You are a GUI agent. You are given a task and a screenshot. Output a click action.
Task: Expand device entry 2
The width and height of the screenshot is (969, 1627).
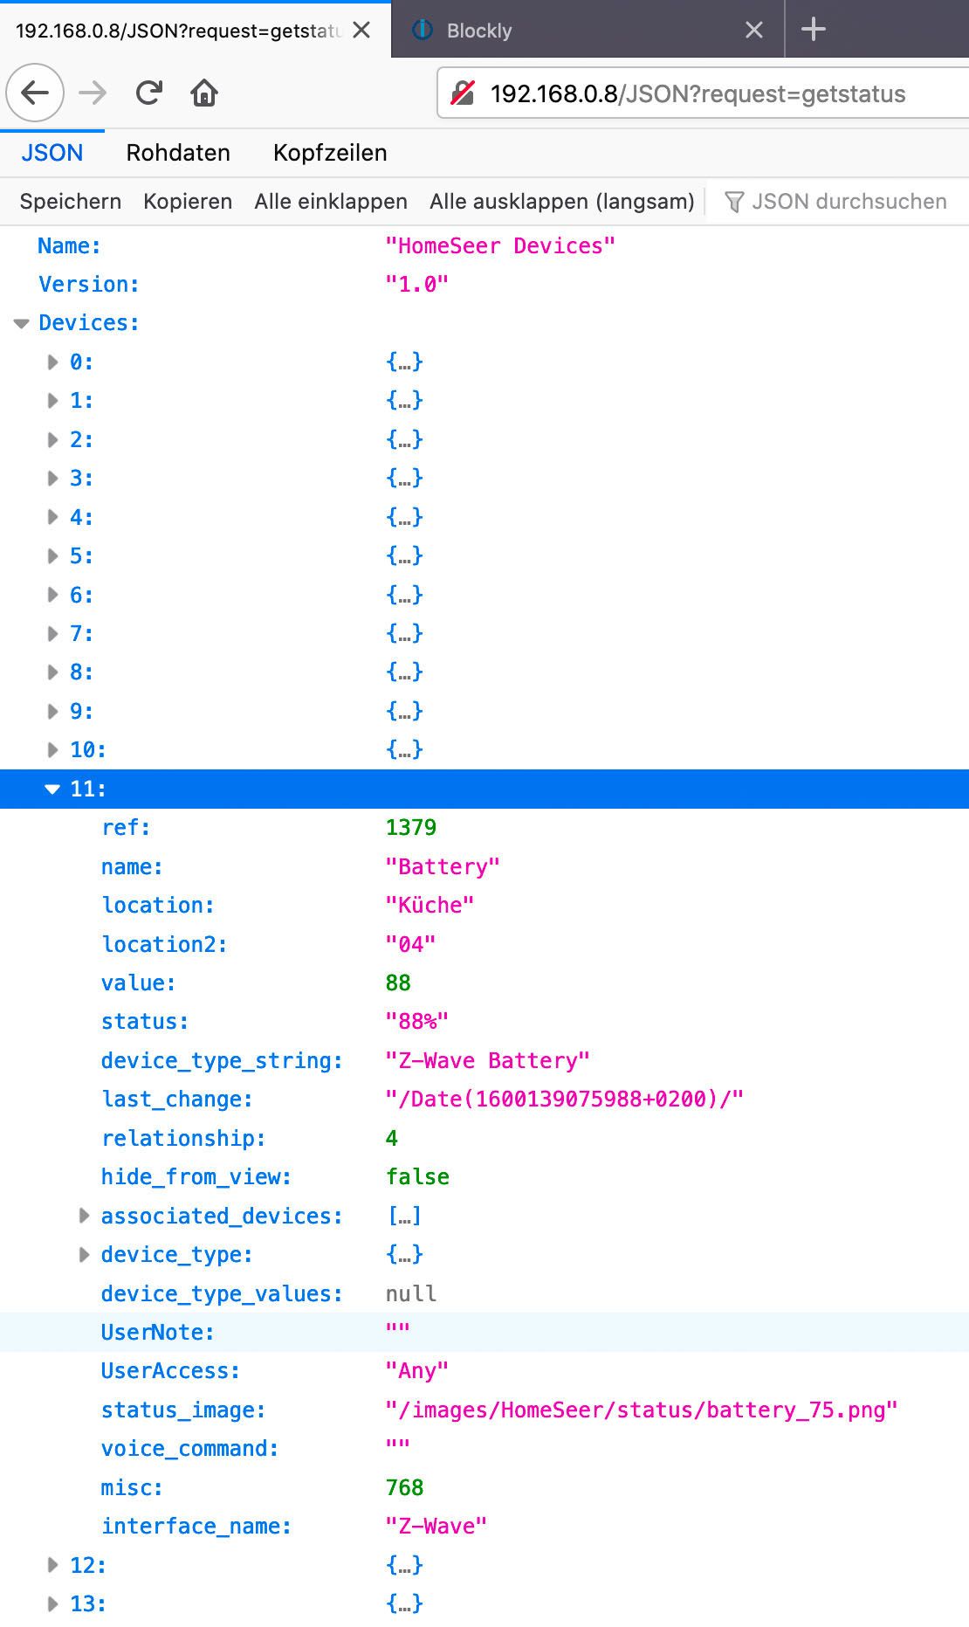tap(53, 439)
